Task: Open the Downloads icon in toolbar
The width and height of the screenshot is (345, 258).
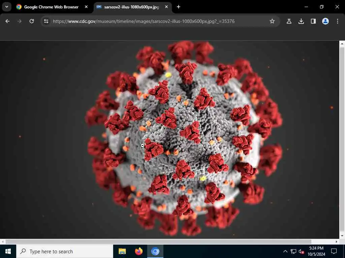Action: click(301, 21)
